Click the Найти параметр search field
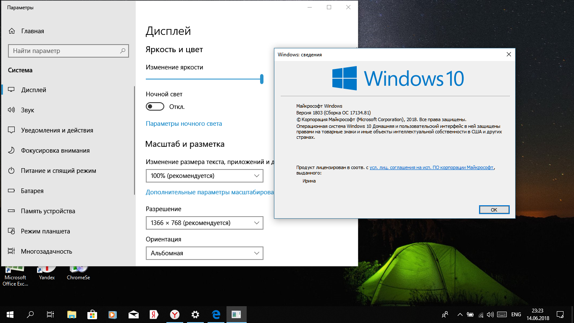Screen dimensions: 574x323 [x=68, y=51]
